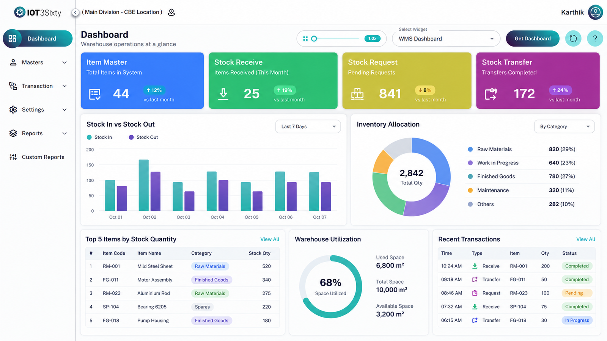This screenshot has height=341, width=607.
Task: Toggle the Stock Out legend series
Action: click(143, 137)
